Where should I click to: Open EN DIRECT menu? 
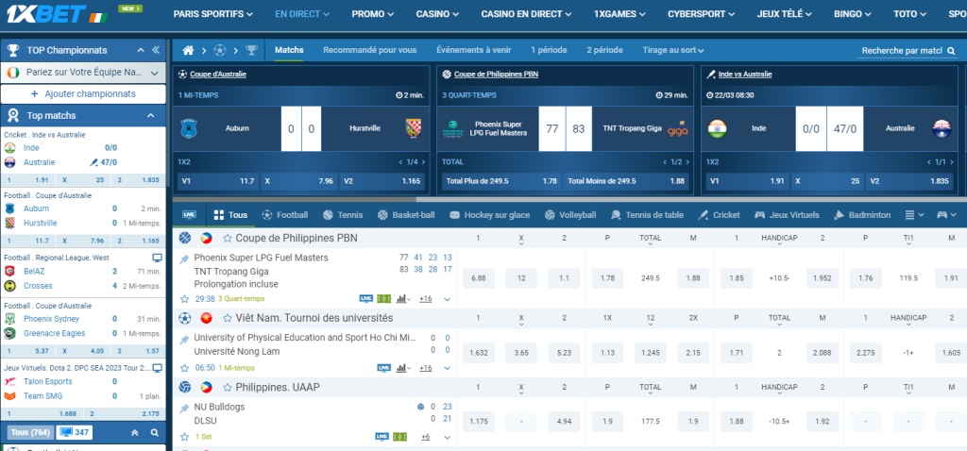pos(302,14)
